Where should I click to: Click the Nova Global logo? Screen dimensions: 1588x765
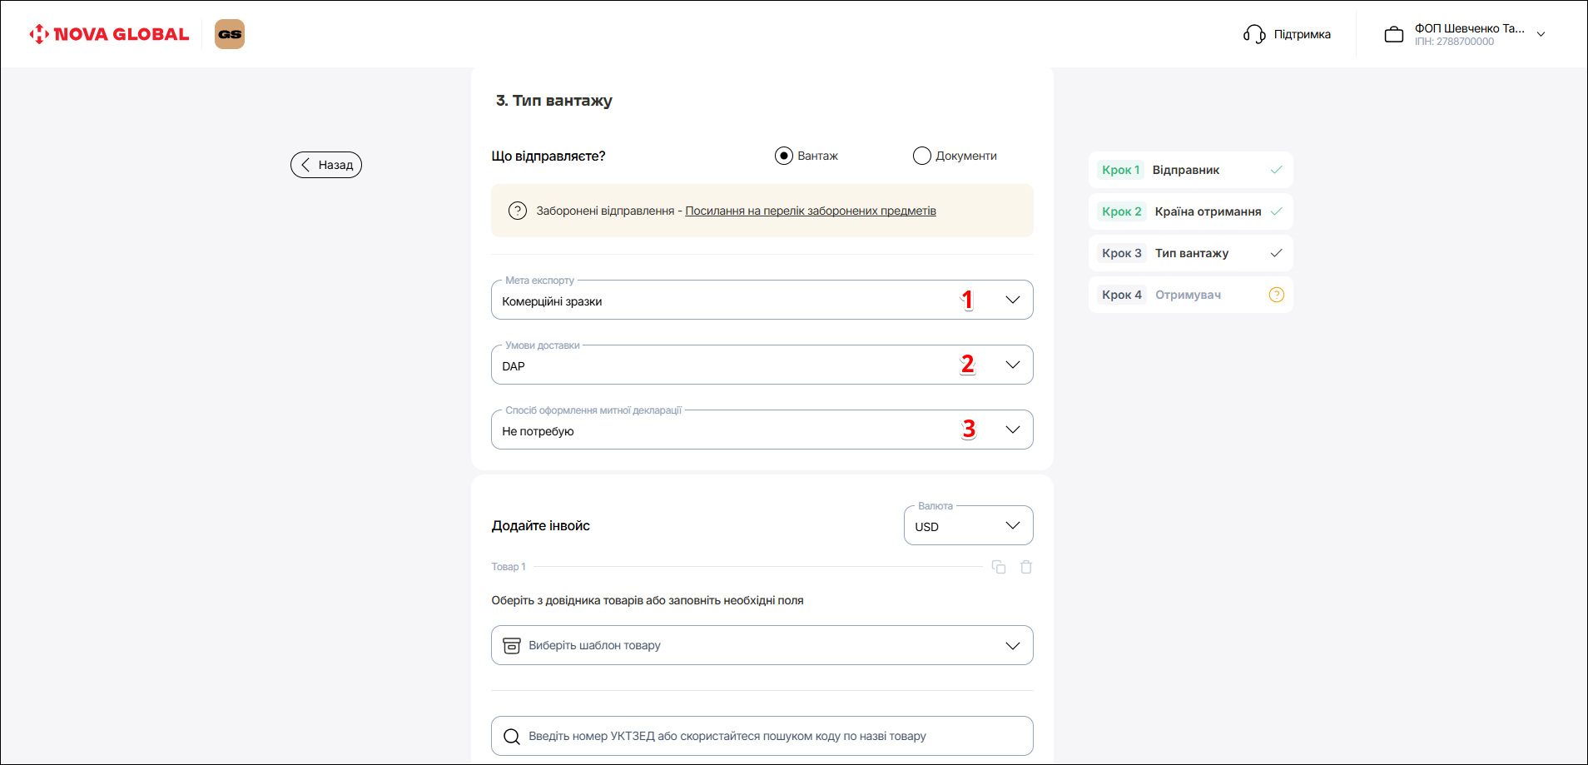(109, 34)
